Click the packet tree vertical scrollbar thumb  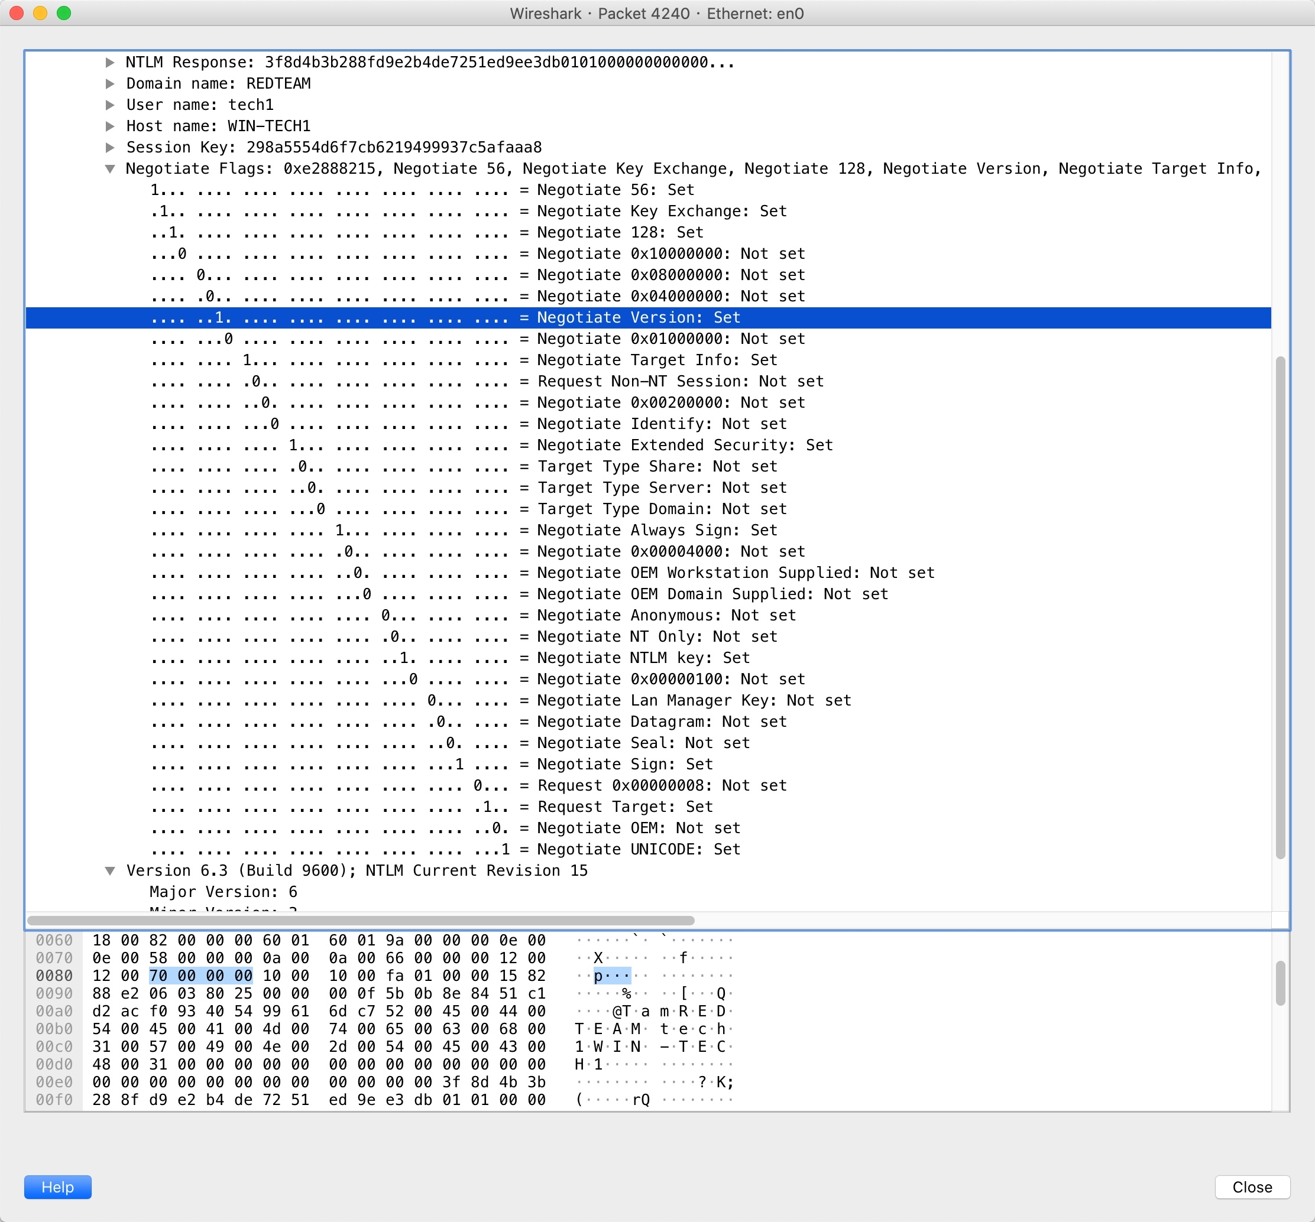pyautogui.click(x=1280, y=607)
